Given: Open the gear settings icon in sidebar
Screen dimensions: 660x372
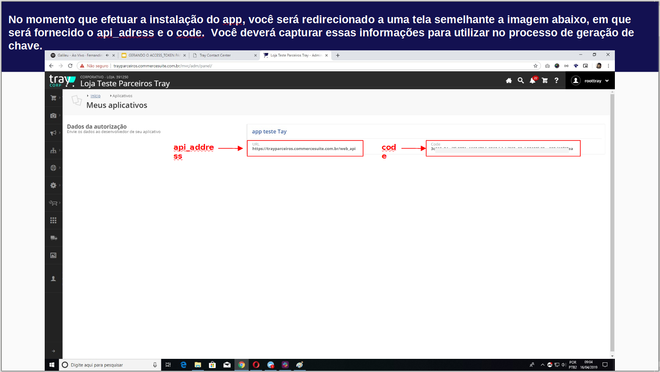Looking at the screenshot, I should (x=53, y=186).
